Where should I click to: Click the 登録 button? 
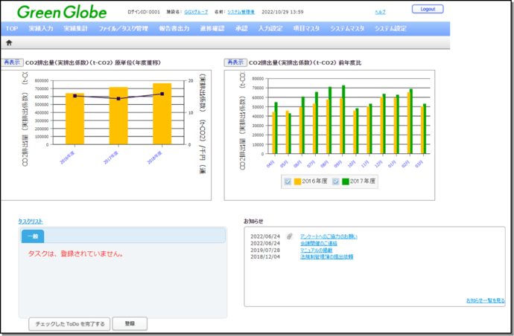(130, 323)
